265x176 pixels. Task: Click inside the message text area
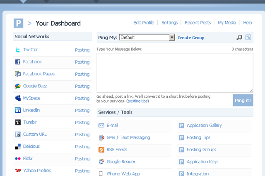[175, 73]
